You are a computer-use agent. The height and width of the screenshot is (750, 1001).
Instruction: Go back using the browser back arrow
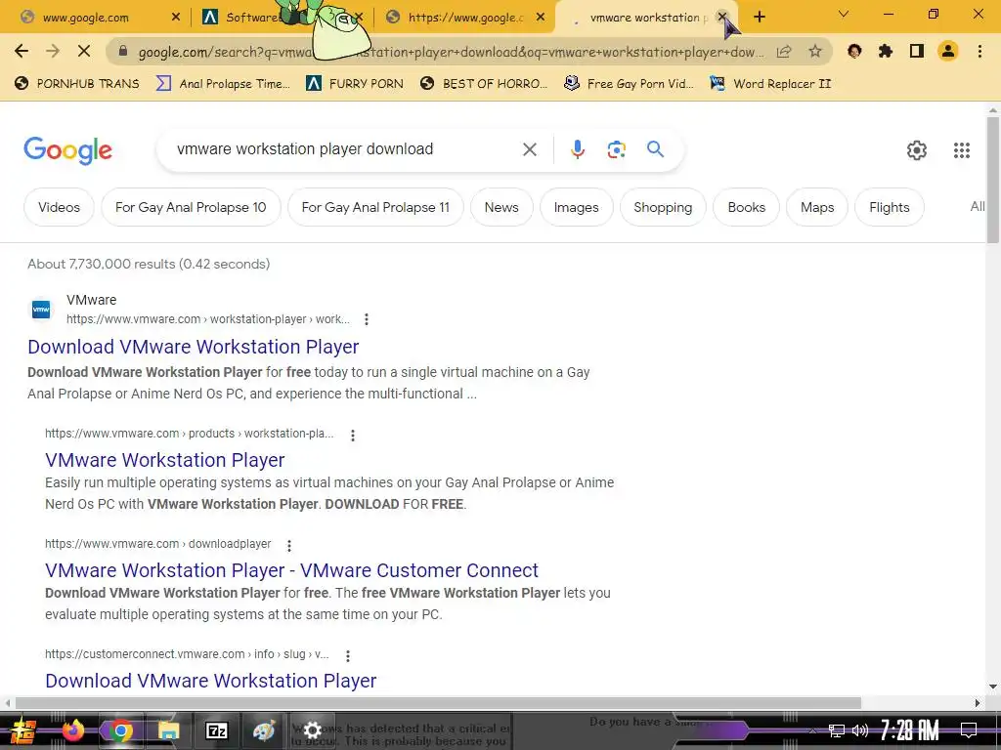pos(22,51)
